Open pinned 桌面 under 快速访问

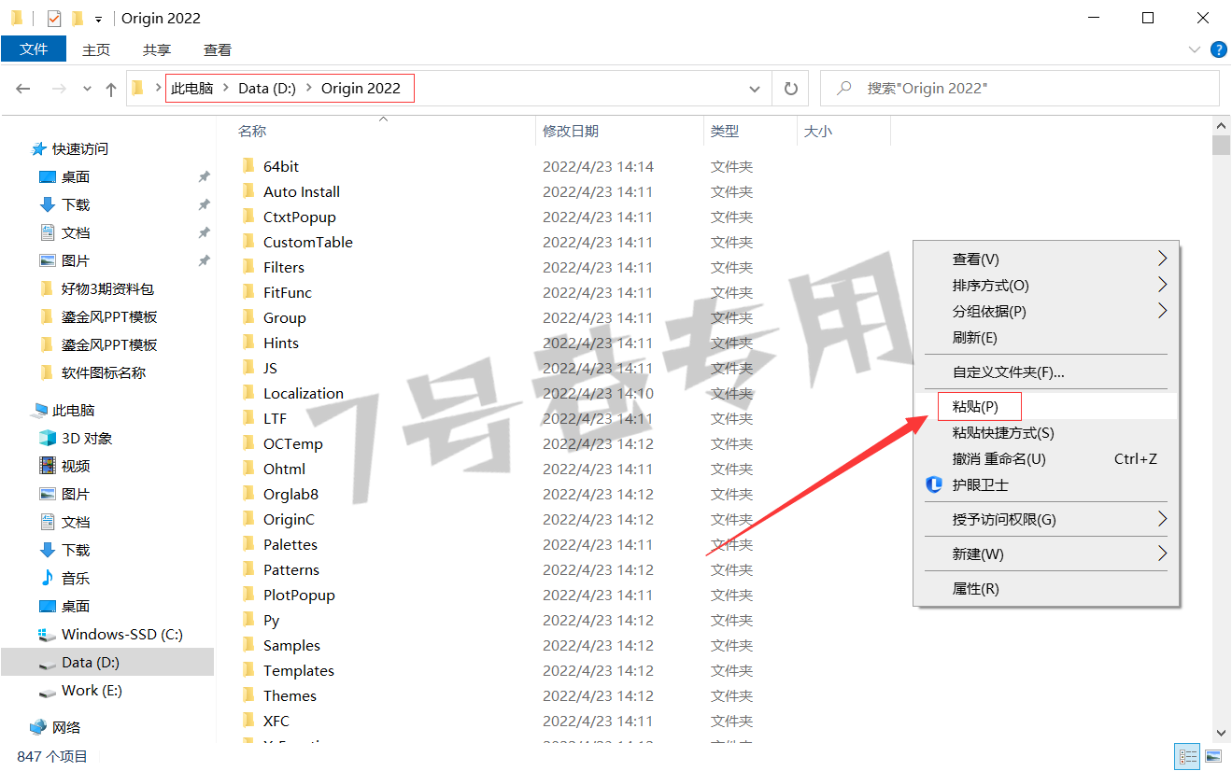coord(76,176)
